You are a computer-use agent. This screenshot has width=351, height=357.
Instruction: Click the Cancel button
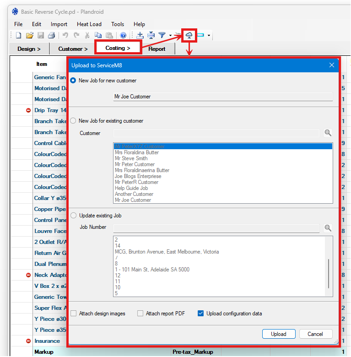pos(315,334)
